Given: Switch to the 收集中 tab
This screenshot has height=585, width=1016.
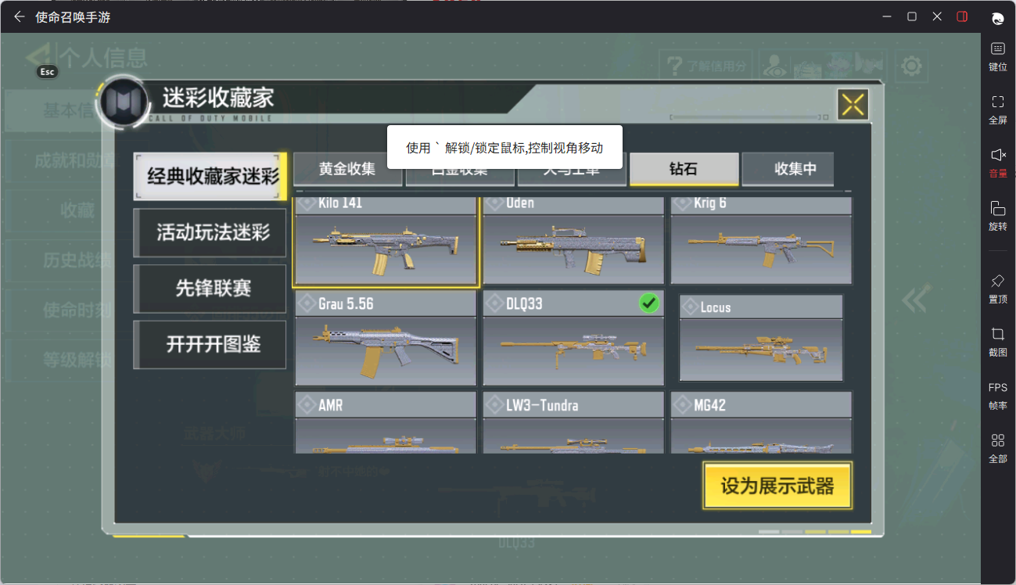Looking at the screenshot, I should tap(788, 169).
